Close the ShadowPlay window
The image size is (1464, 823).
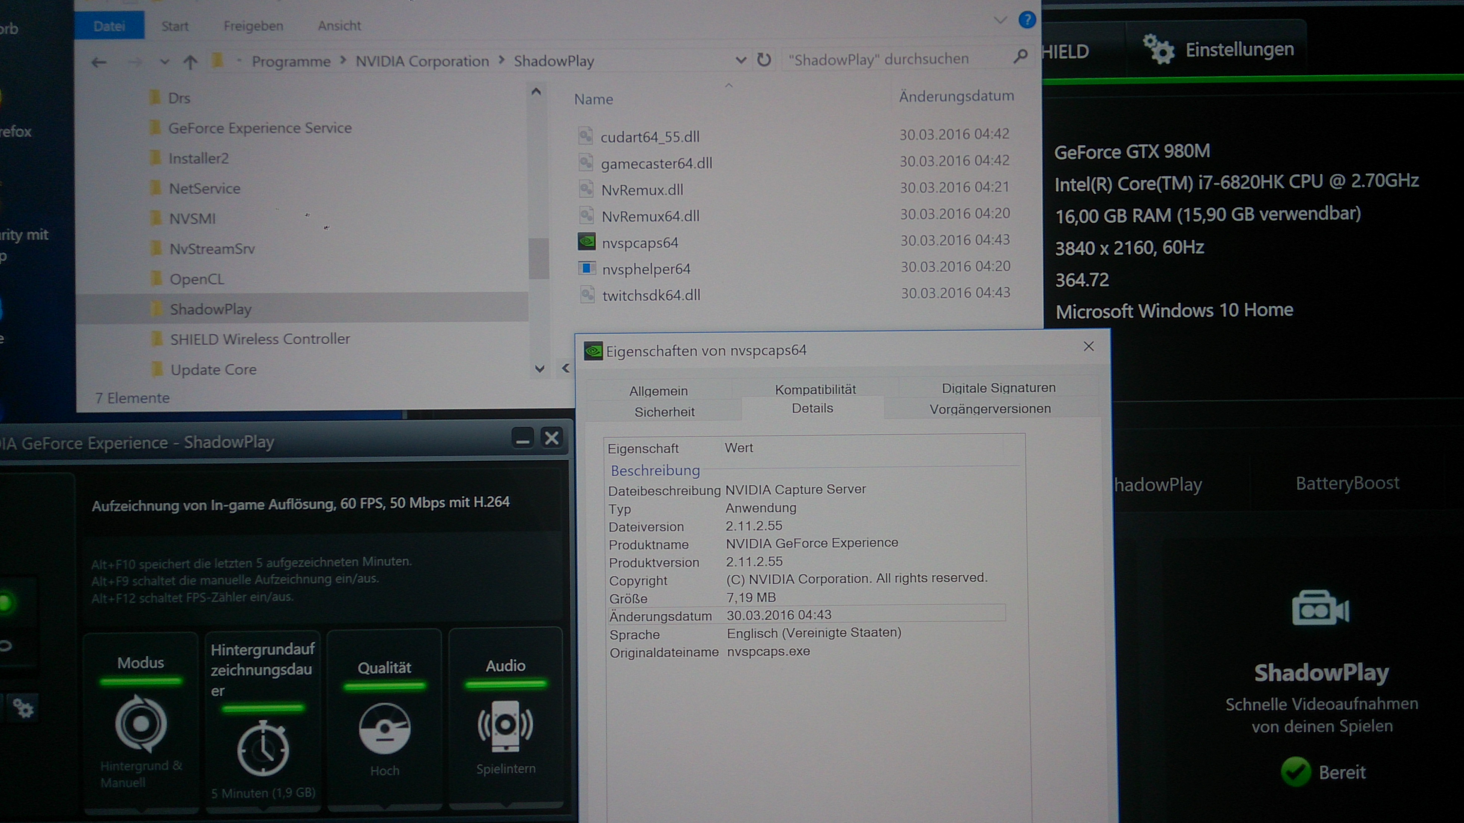click(551, 438)
